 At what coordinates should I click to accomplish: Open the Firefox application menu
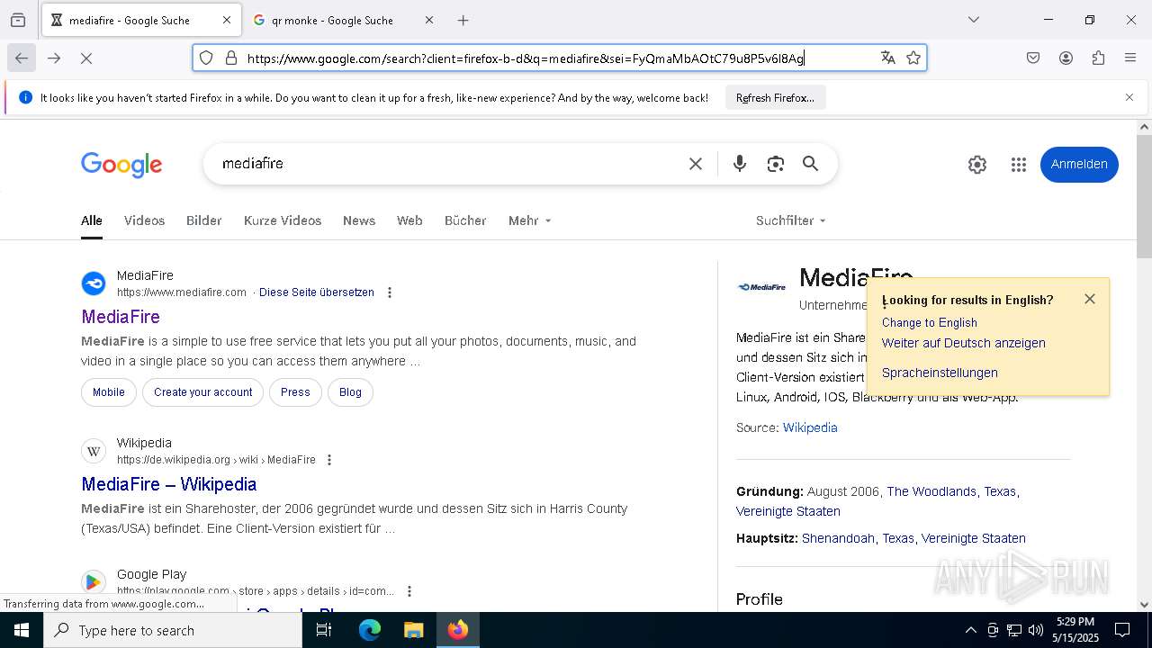pos(1130,58)
